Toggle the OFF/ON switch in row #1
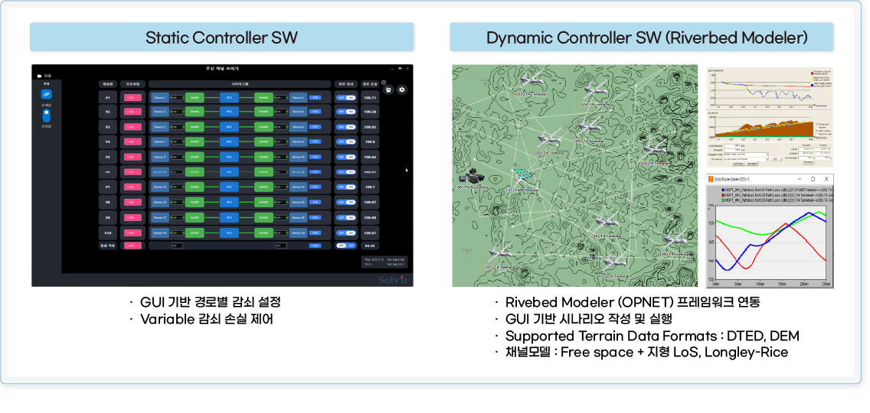This screenshot has height=413, width=870. tap(346, 97)
